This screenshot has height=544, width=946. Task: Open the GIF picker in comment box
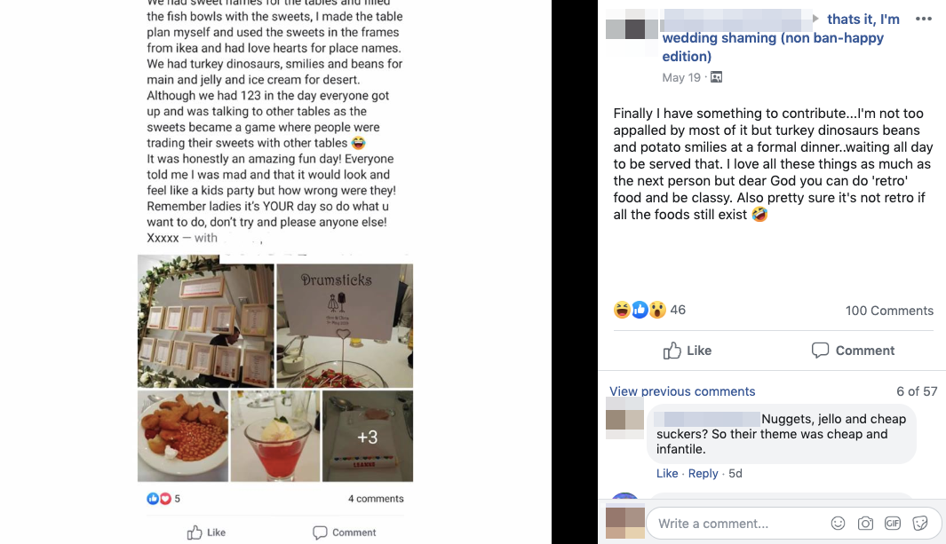(893, 523)
